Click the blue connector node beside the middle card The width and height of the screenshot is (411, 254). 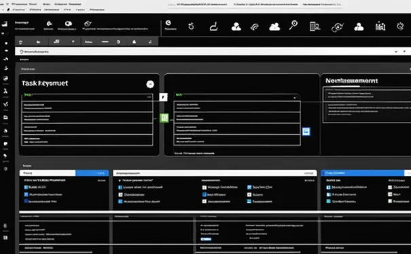[x=306, y=131]
